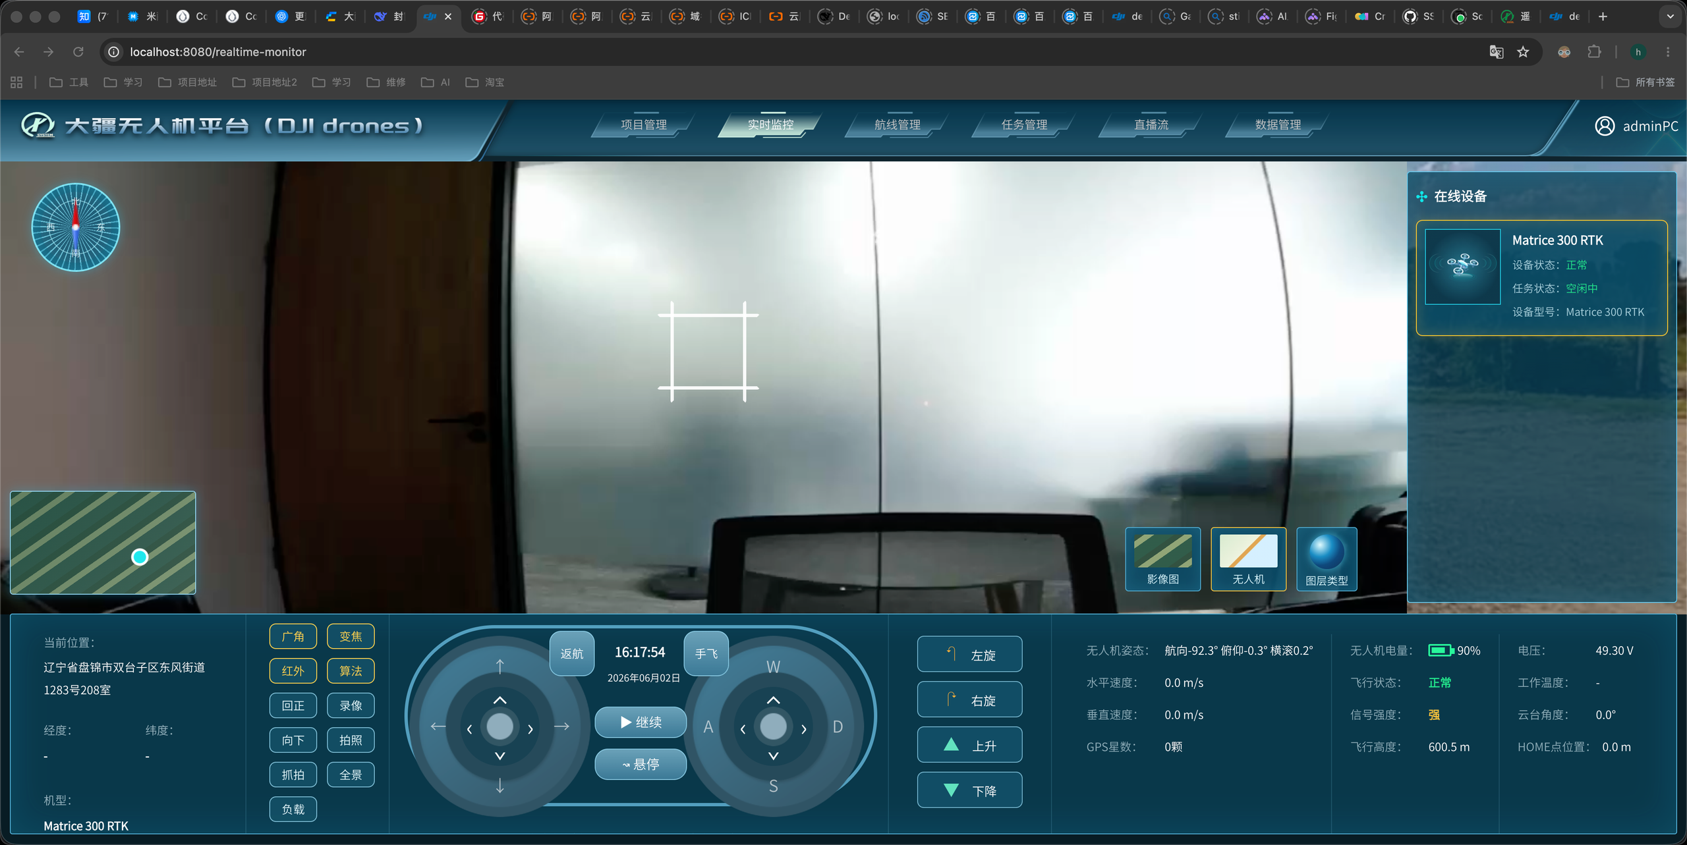This screenshot has height=845, width=1687.
Task: Click the drone icon in Matrice 300 RTK card
Action: pos(1463,267)
